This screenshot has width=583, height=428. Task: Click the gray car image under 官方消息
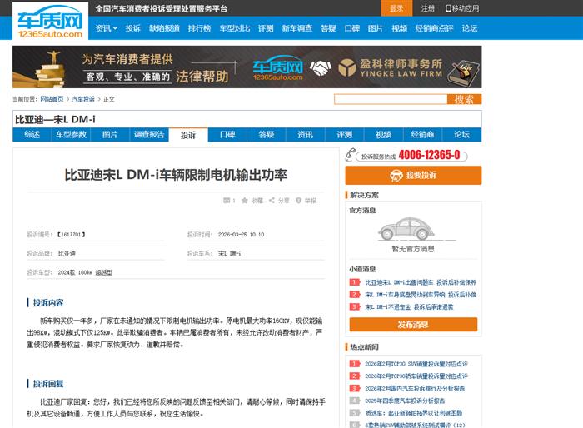(x=412, y=228)
